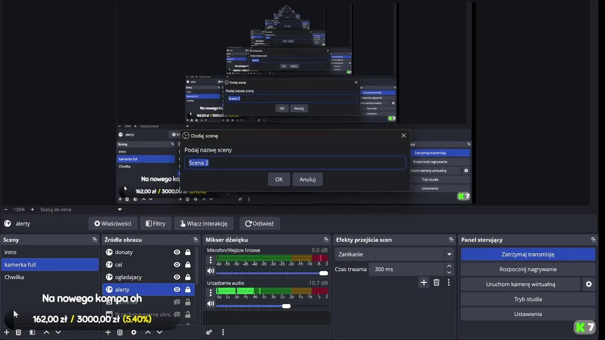The height and width of the screenshot is (340, 605).
Task: Undock the Mikser dźwięku panel via its float icon
Action: point(326,240)
